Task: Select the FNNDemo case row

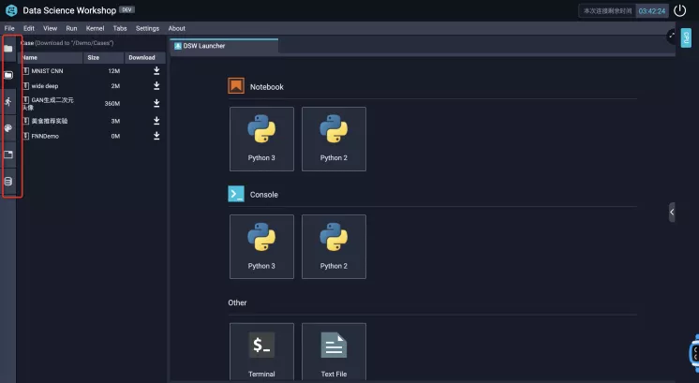Action: tap(92, 136)
